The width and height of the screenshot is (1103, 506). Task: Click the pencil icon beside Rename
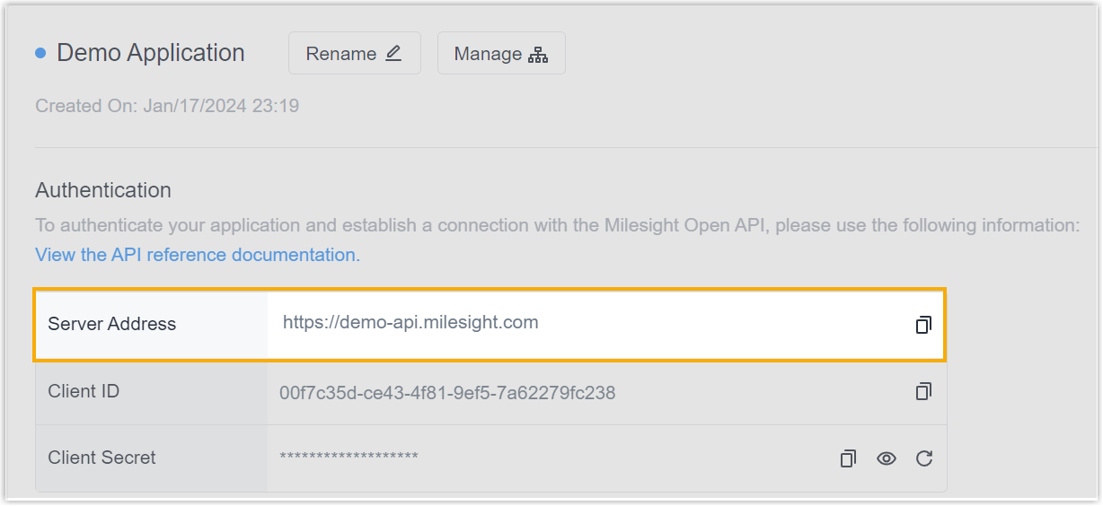tap(393, 54)
